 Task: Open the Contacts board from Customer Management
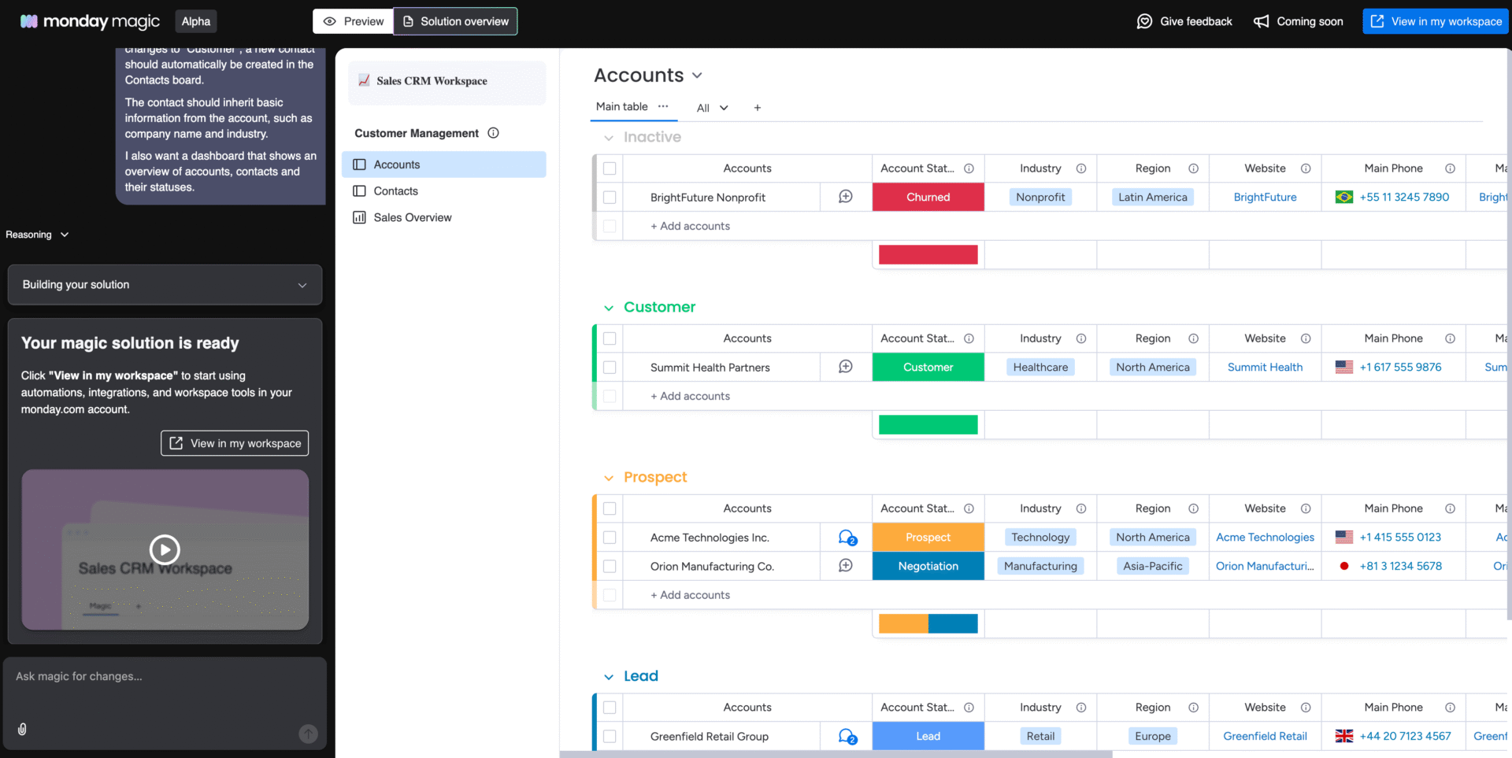pyautogui.click(x=395, y=190)
